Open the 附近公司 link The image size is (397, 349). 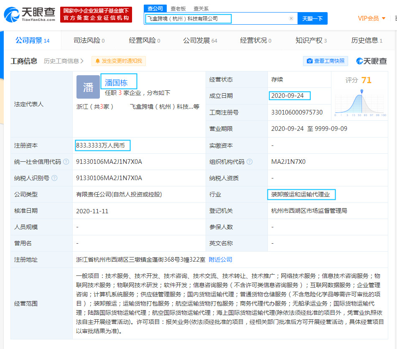tap(220, 260)
